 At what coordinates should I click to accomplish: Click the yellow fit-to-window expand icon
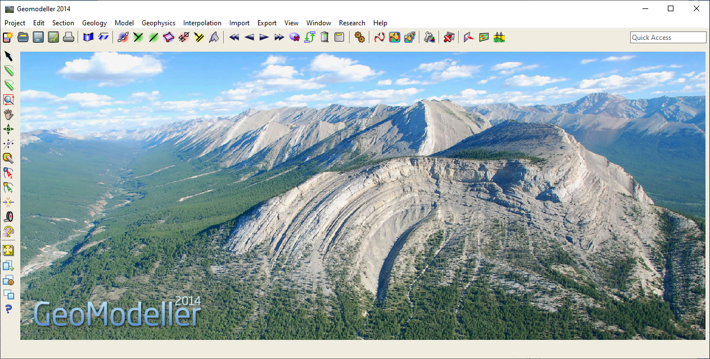coord(9,250)
